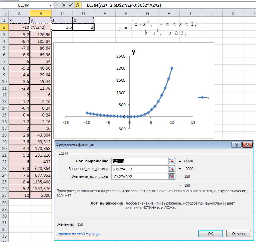Click the Select All corner of the sheet
The height and width of the screenshot is (242, 256).
4,13
